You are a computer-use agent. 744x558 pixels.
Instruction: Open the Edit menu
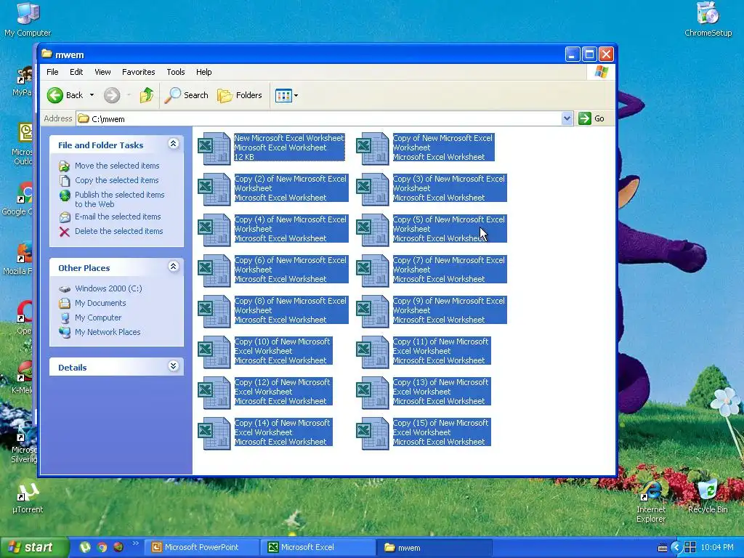[x=76, y=72]
